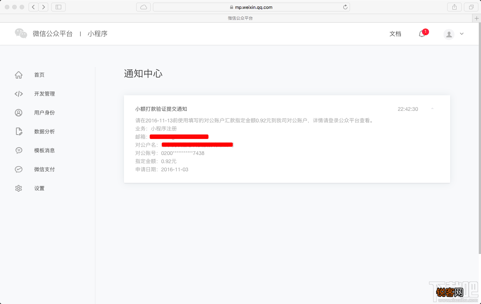Viewport: 481px width, 304px height.
Task: Open the 文档 link in the header
Action: point(395,34)
